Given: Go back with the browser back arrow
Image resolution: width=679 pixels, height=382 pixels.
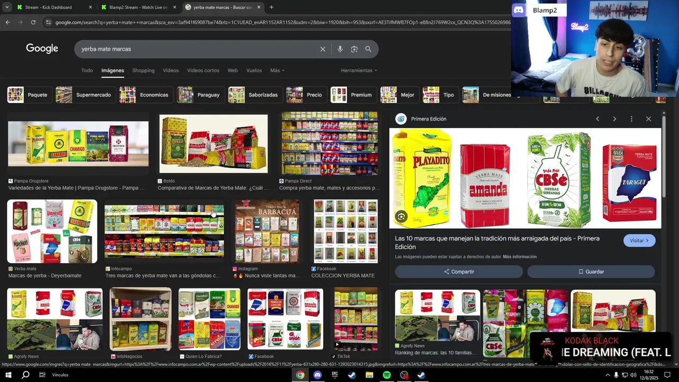Looking at the screenshot, I should point(7,22).
